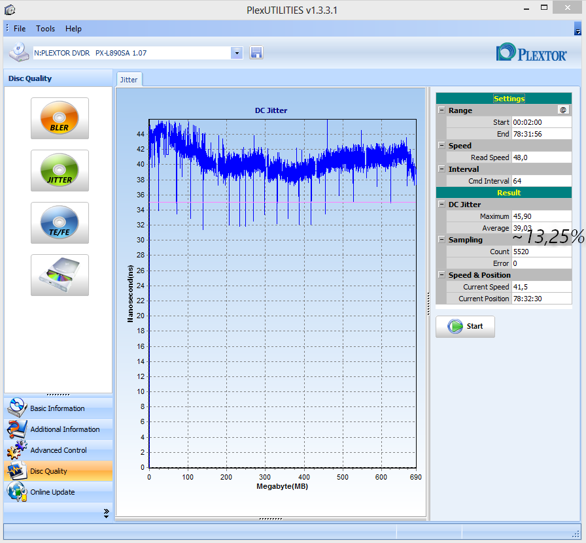Select the JITTER disc test
The image size is (586, 543).
point(60,171)
